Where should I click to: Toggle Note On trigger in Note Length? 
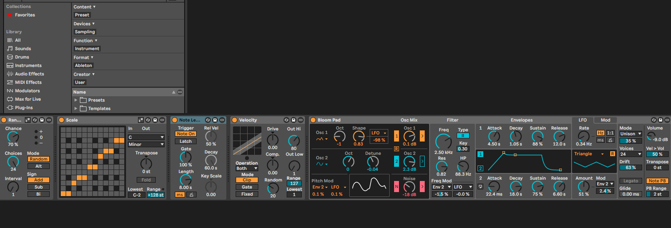tap(186, 134)
